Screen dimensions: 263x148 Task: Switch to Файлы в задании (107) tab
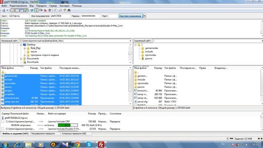[x=16, y=134]
